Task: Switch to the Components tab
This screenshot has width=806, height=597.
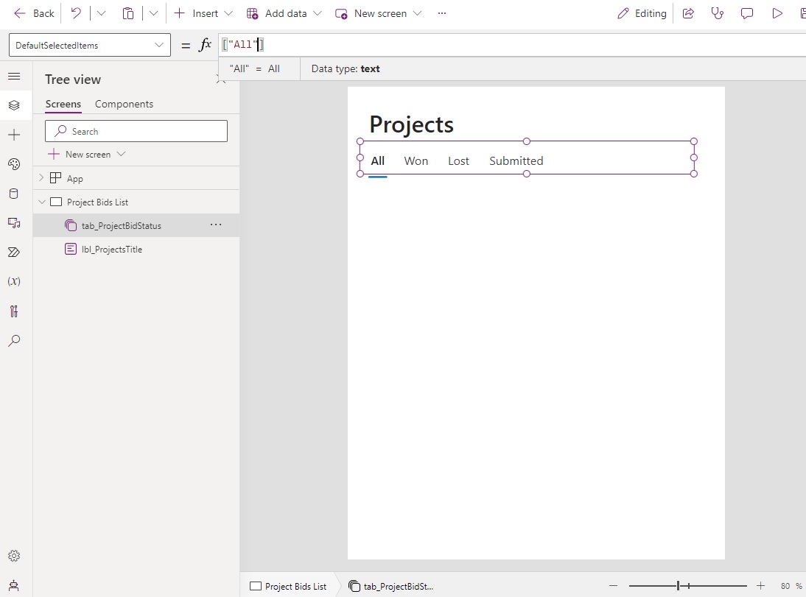Action: click(124, 104)
